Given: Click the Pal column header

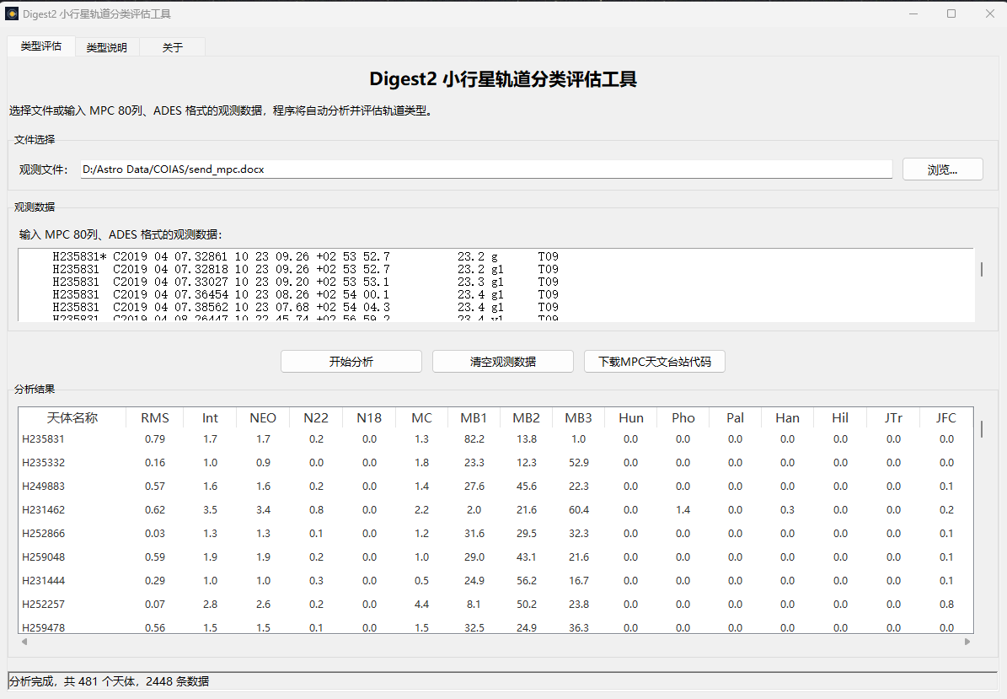Looking at the screenshot, I should click(x=736, y=417).
